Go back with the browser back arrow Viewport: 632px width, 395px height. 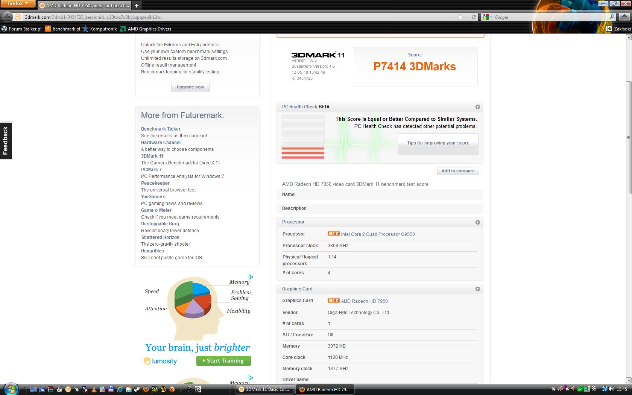pos(7,17)
